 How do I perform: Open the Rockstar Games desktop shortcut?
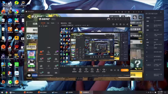tap(17, 39)
